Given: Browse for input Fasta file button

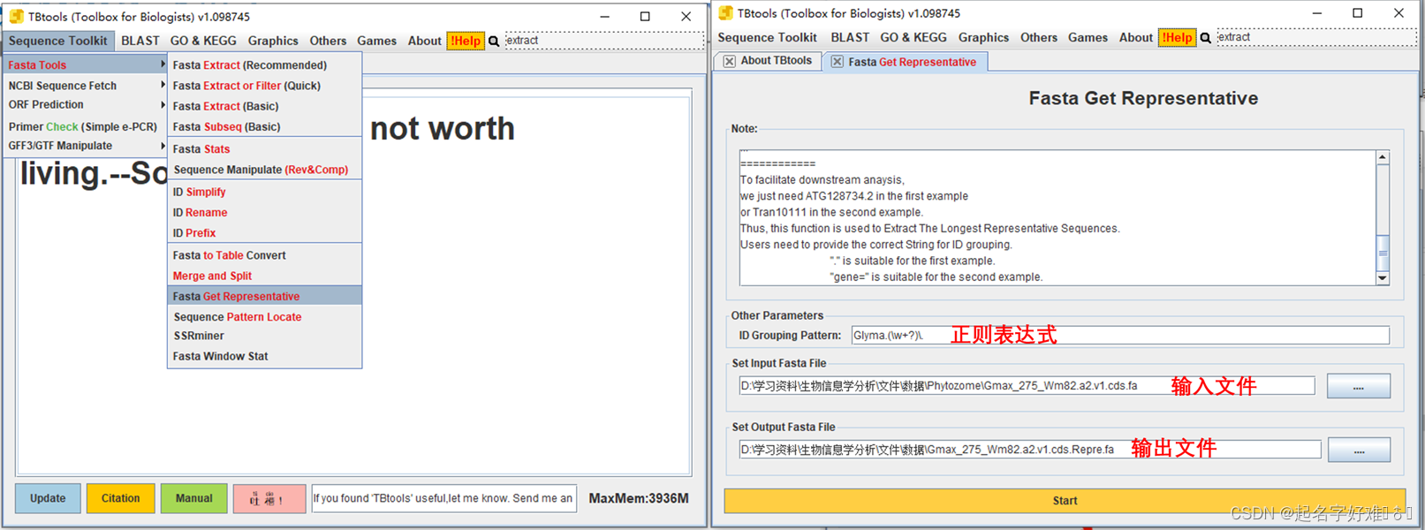Looking at the screenshot, I should pyautogui.click(x=1359, y=386).
